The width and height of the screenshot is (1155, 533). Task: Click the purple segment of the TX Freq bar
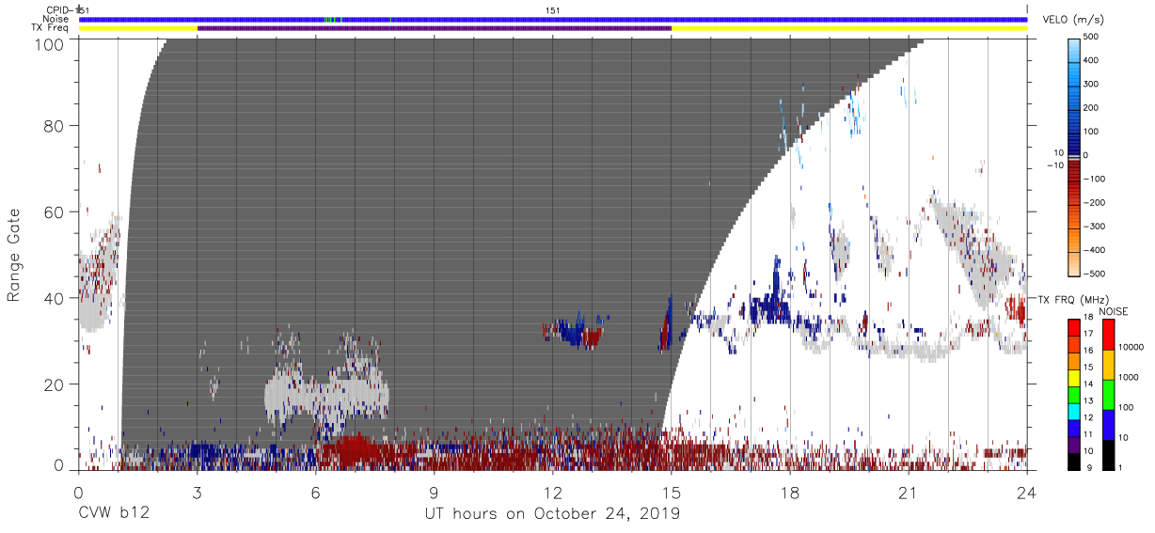pos(435,28)
